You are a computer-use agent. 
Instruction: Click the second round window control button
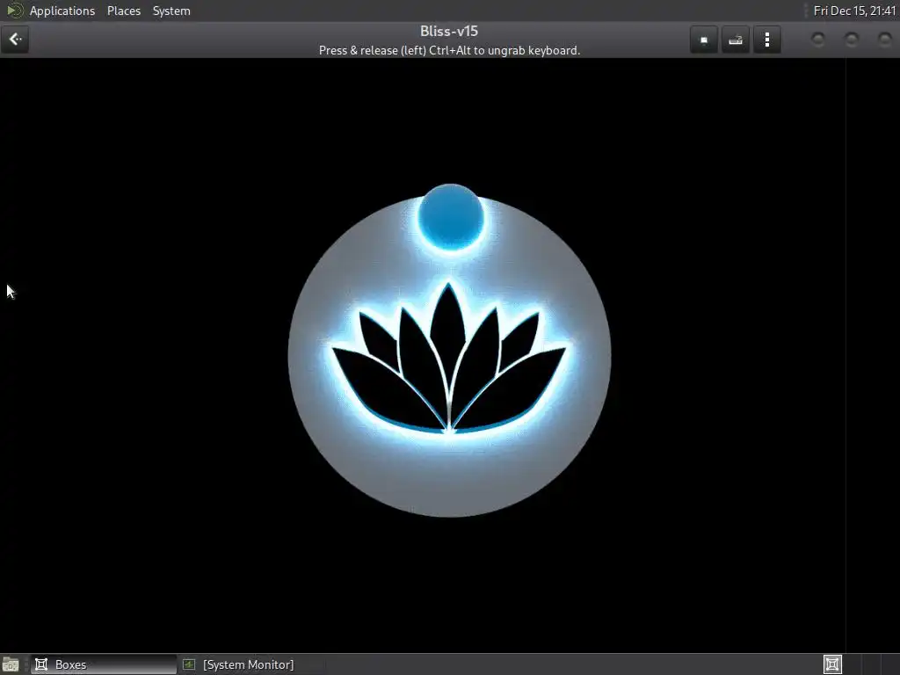pos(852,39)
